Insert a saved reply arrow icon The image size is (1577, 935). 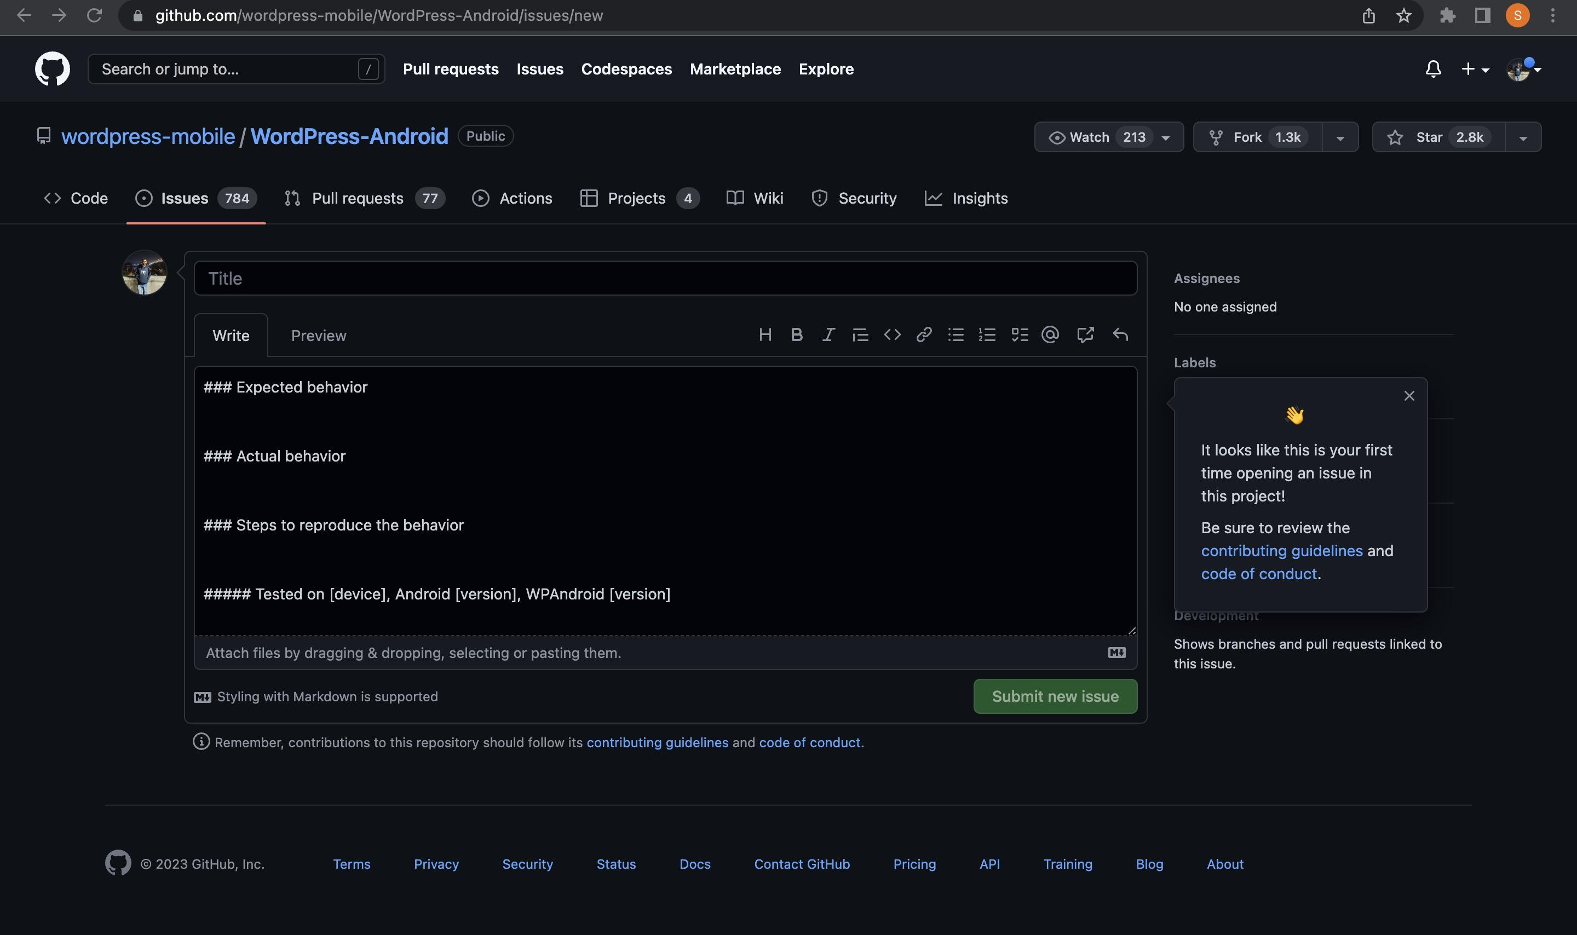click(x=1120, y=334)
